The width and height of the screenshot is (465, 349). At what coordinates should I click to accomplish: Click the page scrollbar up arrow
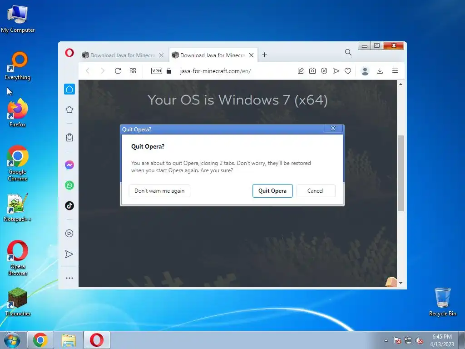(x=401, y=84)
